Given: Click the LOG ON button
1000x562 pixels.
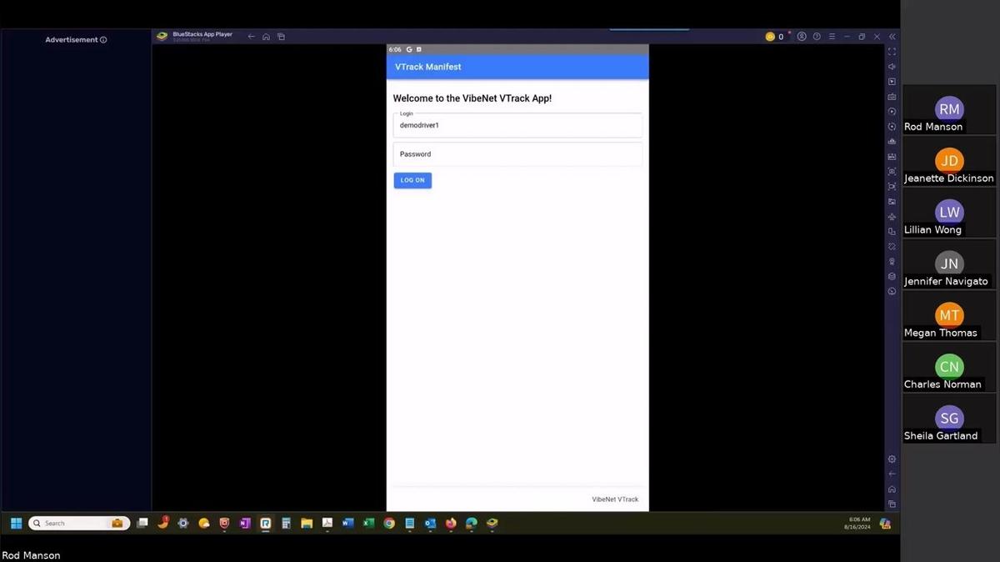Looking at the screenshot, I should coord(412,180).
